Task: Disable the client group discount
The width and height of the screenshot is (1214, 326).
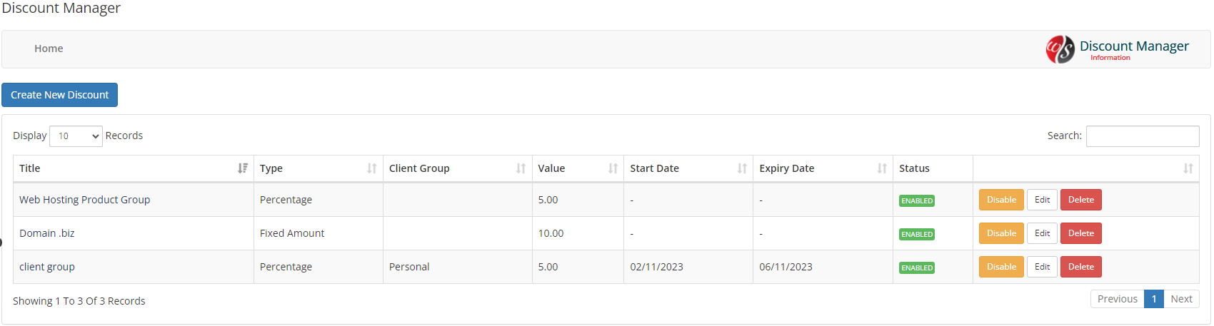Action: tap(1001, 267)
